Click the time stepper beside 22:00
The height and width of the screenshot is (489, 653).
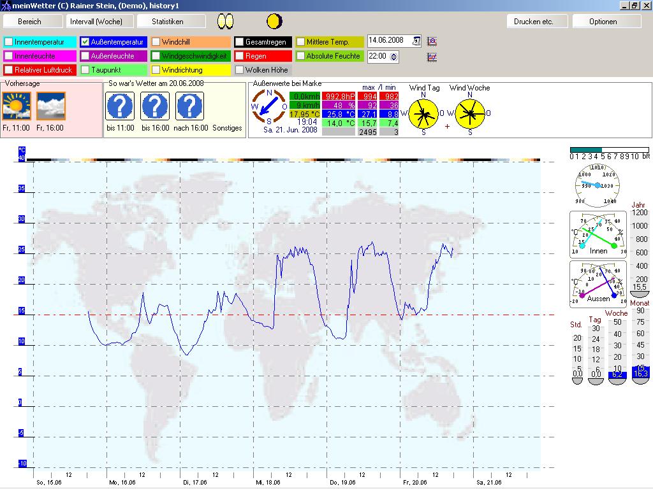[393, 56]
